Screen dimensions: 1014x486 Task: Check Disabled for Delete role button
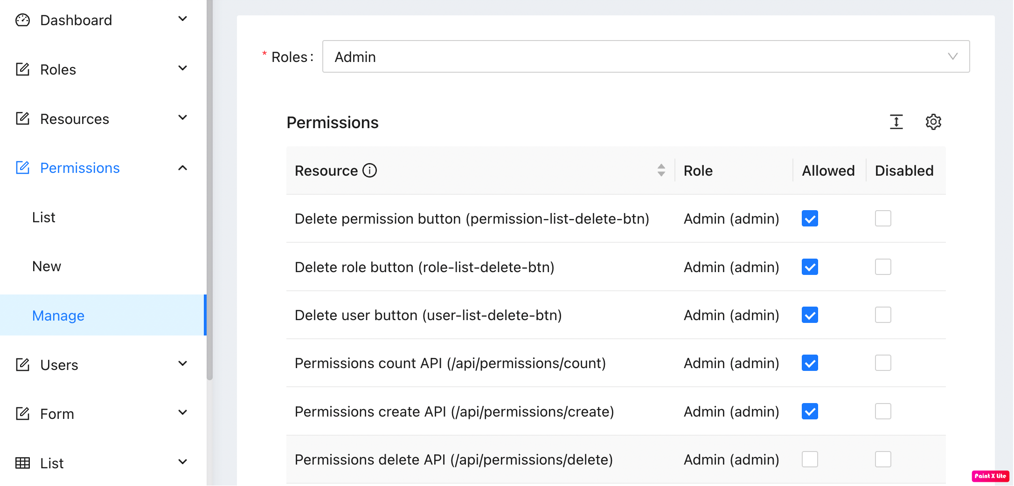point(882,267)
